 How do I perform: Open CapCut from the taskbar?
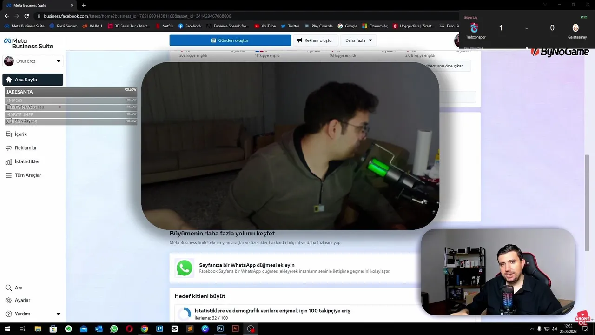click(175, 329)
